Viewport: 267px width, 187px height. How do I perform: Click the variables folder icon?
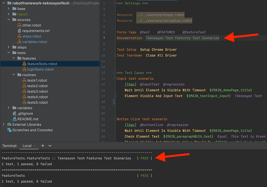(14, 108)
